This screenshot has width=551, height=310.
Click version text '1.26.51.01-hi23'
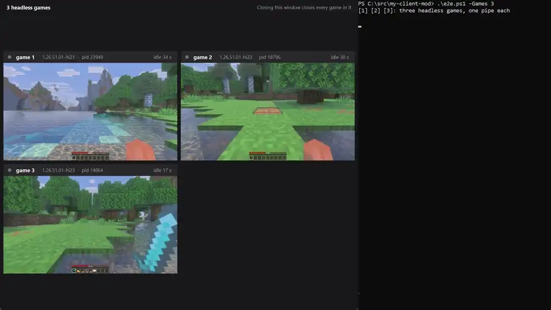pyautogui.click(x=59, y=170)
